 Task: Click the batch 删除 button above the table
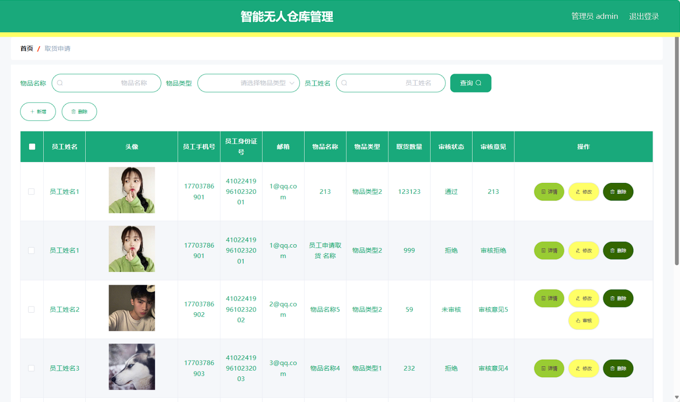coord(79,112)
